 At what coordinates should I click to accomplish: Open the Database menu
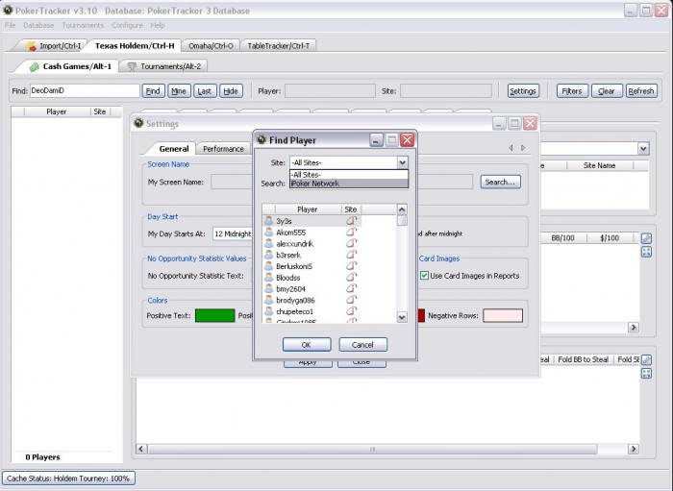coord(38,25)
